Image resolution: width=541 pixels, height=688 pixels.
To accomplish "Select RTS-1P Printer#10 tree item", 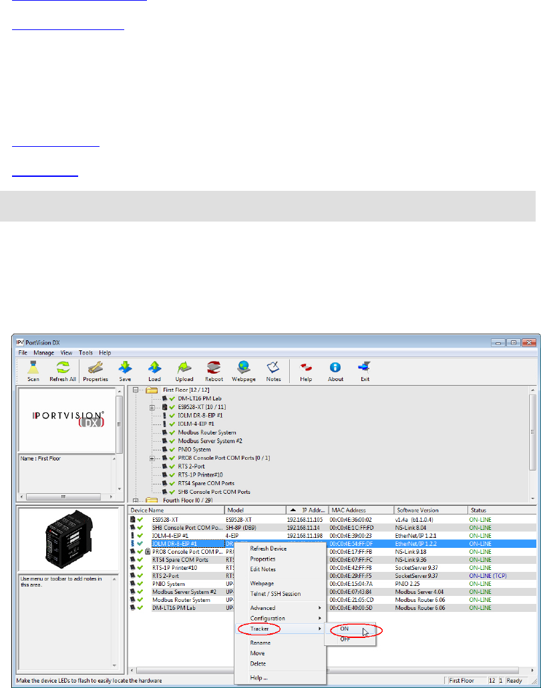I will pos(200,474).
